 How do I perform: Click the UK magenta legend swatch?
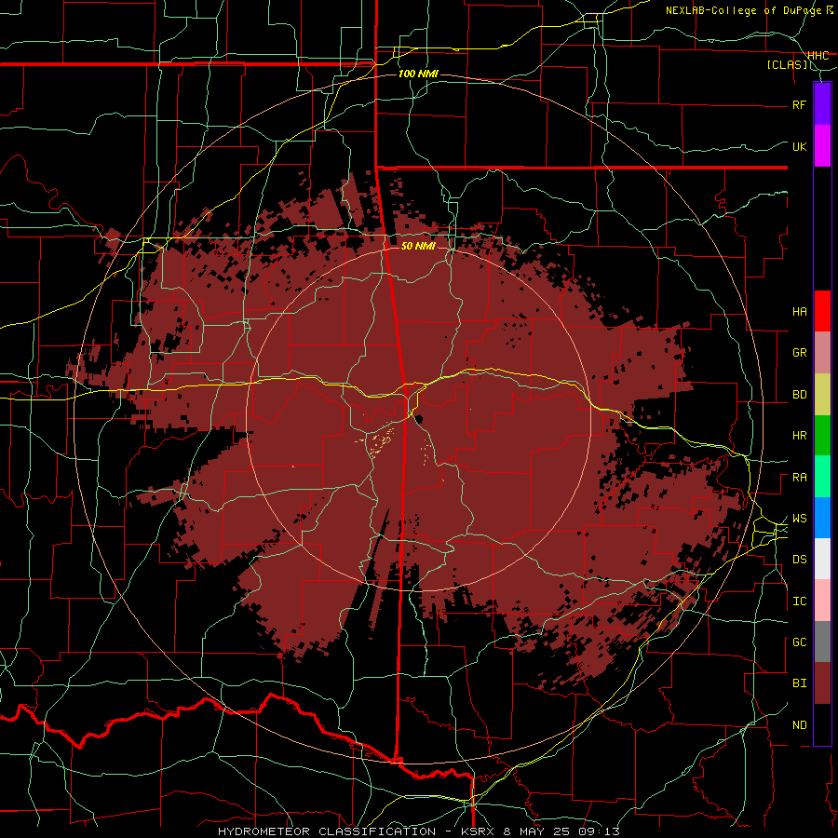point(822,146)
